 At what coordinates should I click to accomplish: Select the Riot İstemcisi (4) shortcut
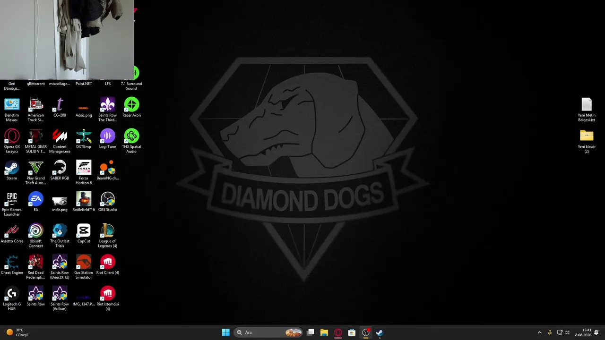click(108, 299)
